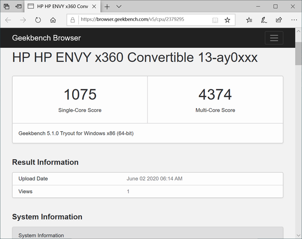The width and height of the screenshot is (302, 239).
Task: Select the HP HP ENVY x360 Conv tab
Action: [63, 7]
